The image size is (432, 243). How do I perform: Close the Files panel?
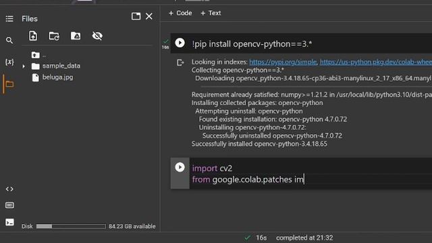[x=148, y=16]
